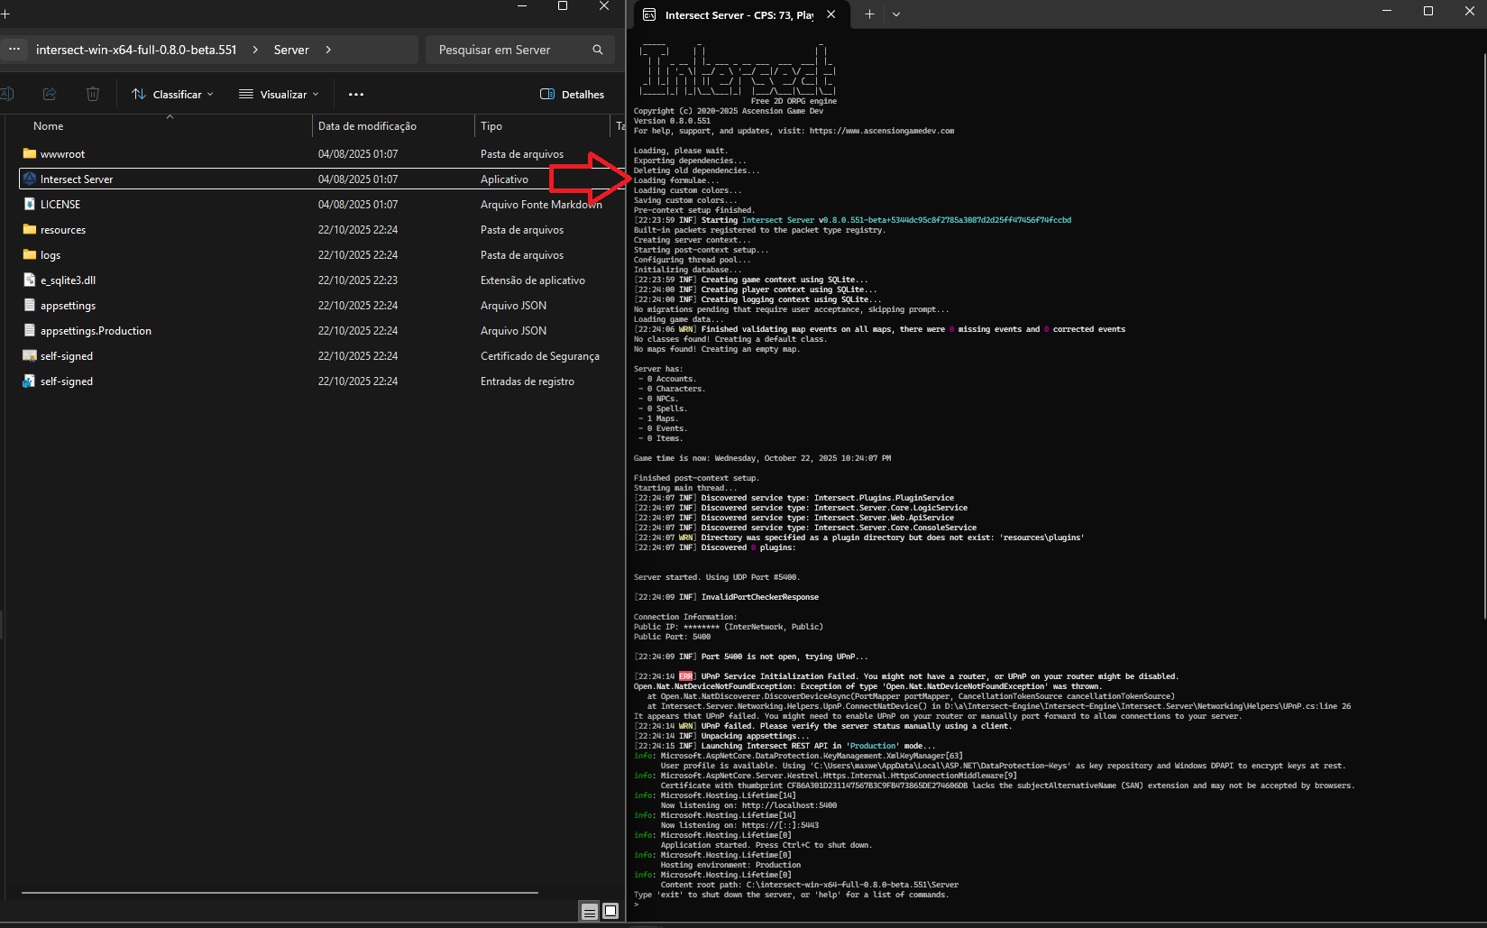Switch to the Intersect Server terminal tab
This screenshot has height=928, width=1487.
(740, 14)
